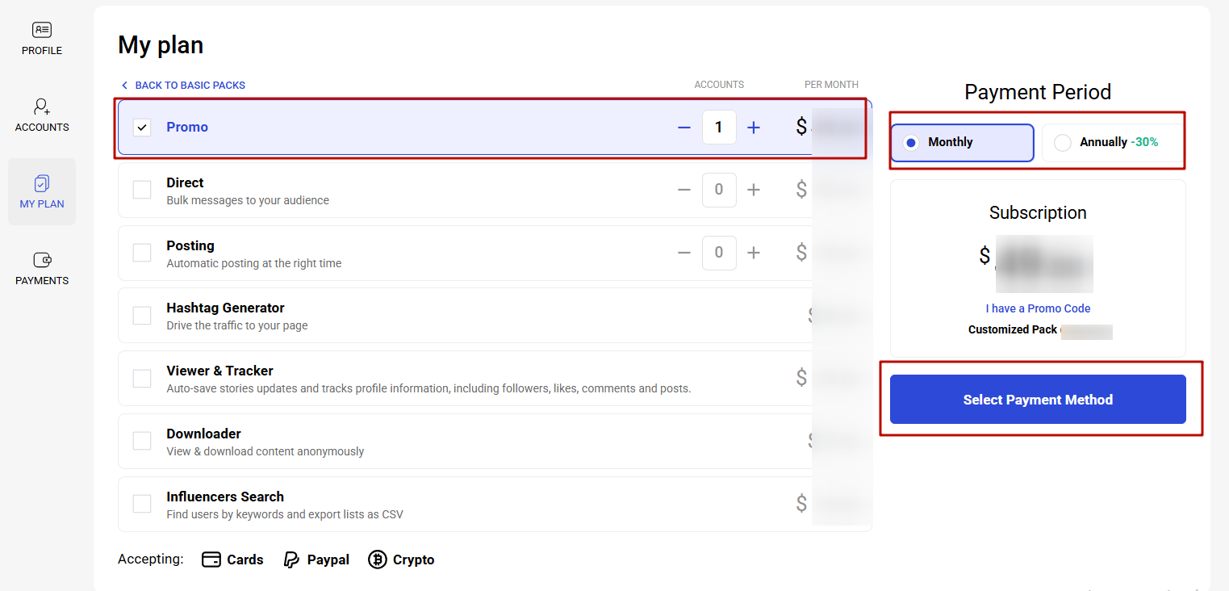
Task: Enable the Direct module checkbox
Action: coord(142,190)
